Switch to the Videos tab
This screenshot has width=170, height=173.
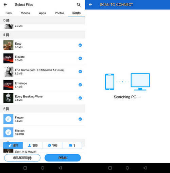(x=26, y=13)
